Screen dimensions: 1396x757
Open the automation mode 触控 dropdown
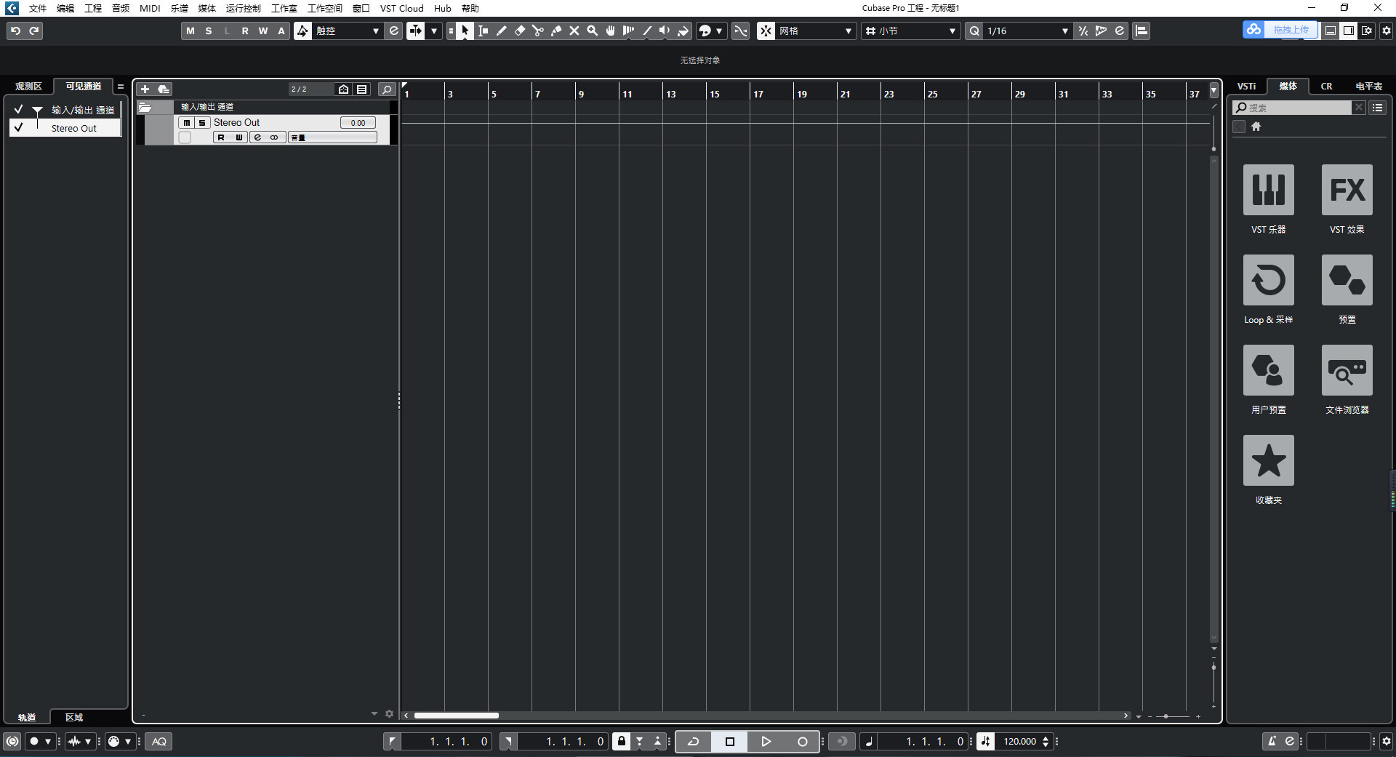coord(348,31)
